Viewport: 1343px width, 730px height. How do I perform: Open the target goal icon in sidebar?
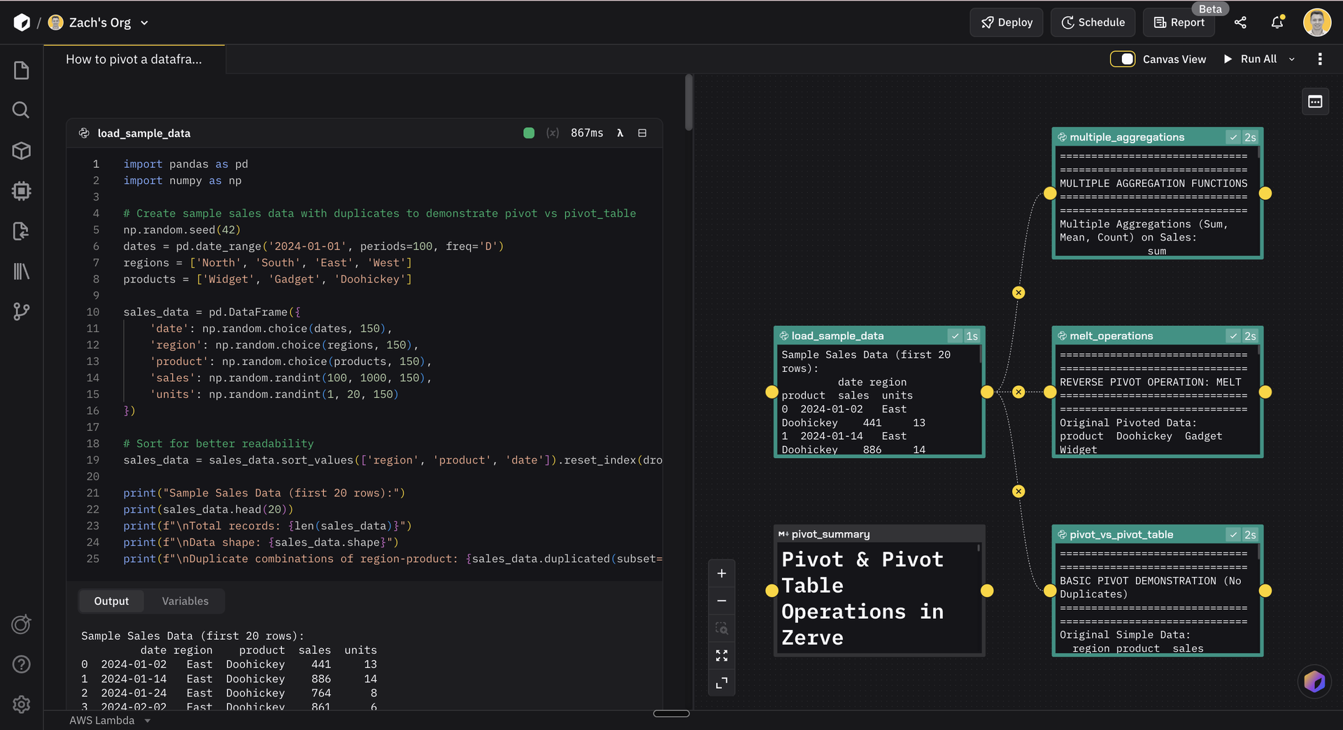[22, 624]
